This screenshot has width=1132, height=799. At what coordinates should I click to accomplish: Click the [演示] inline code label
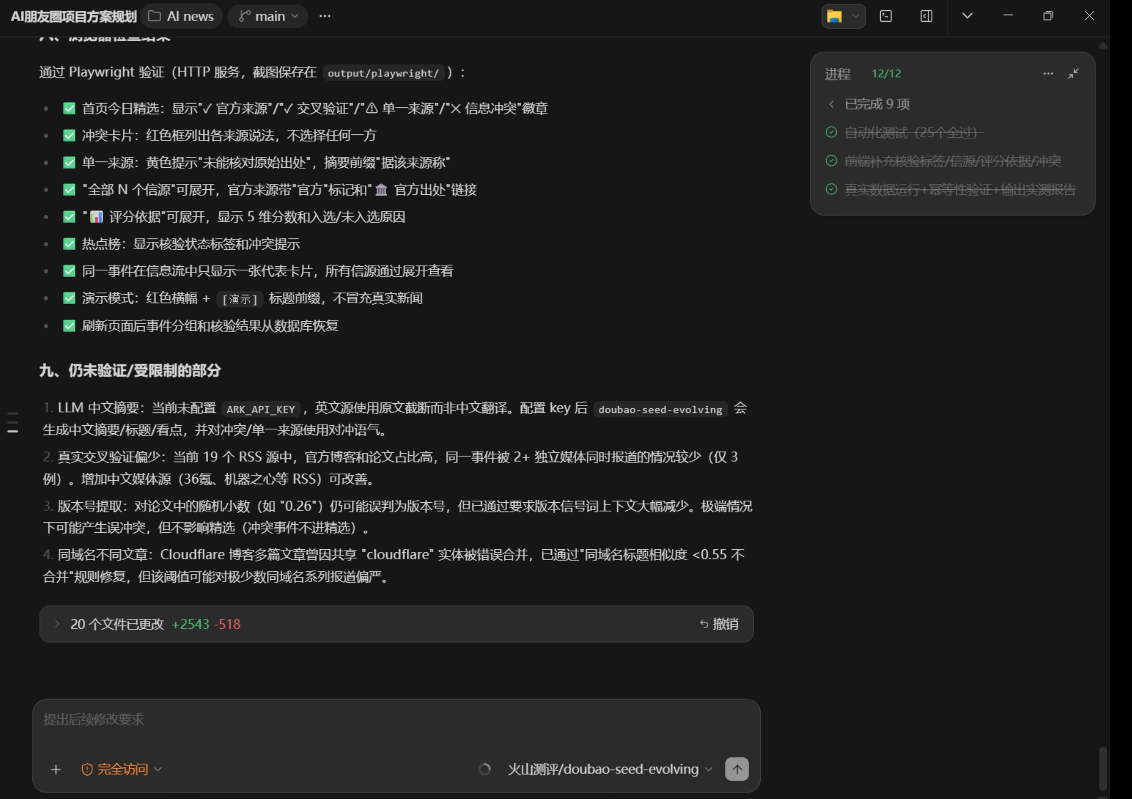(240, 299)
